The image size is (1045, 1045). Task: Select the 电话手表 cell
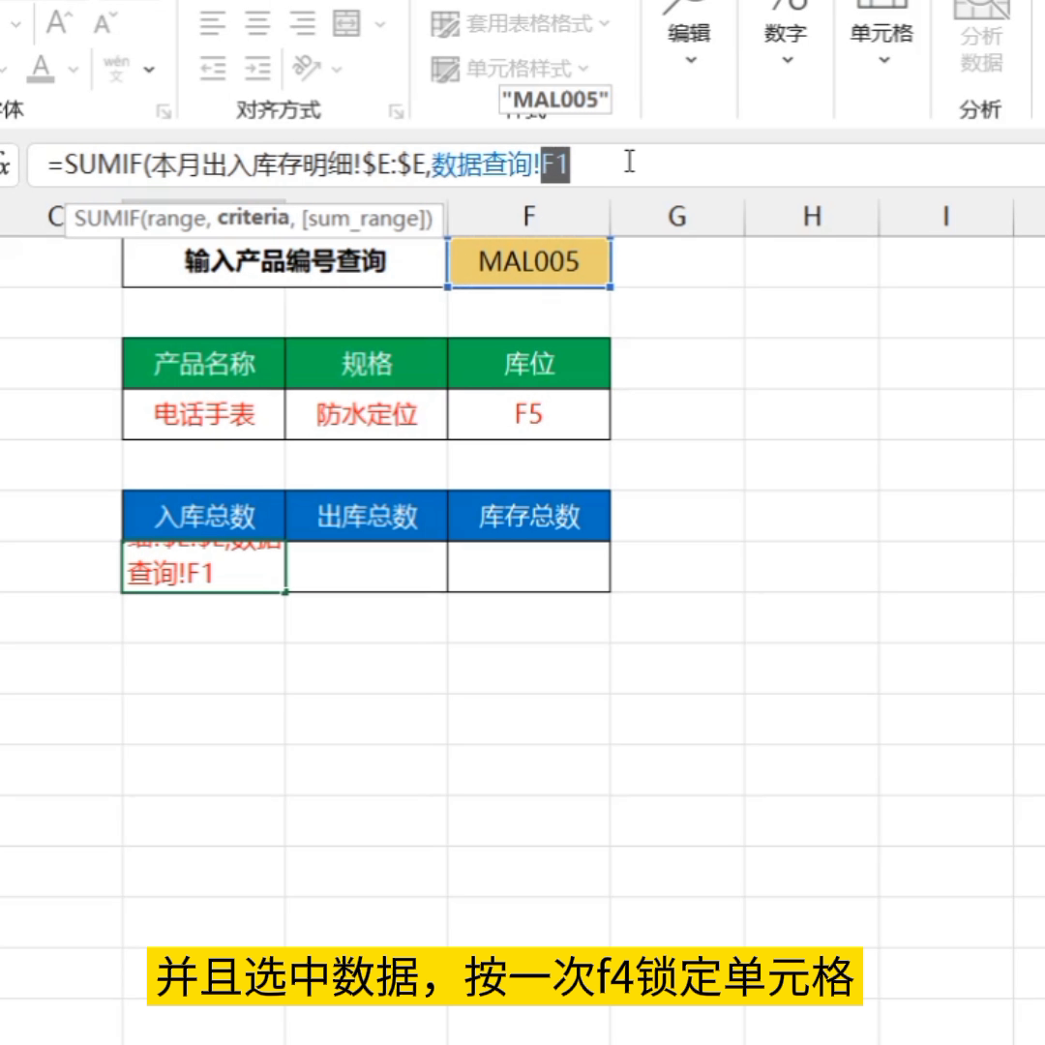tap(204, 414)
